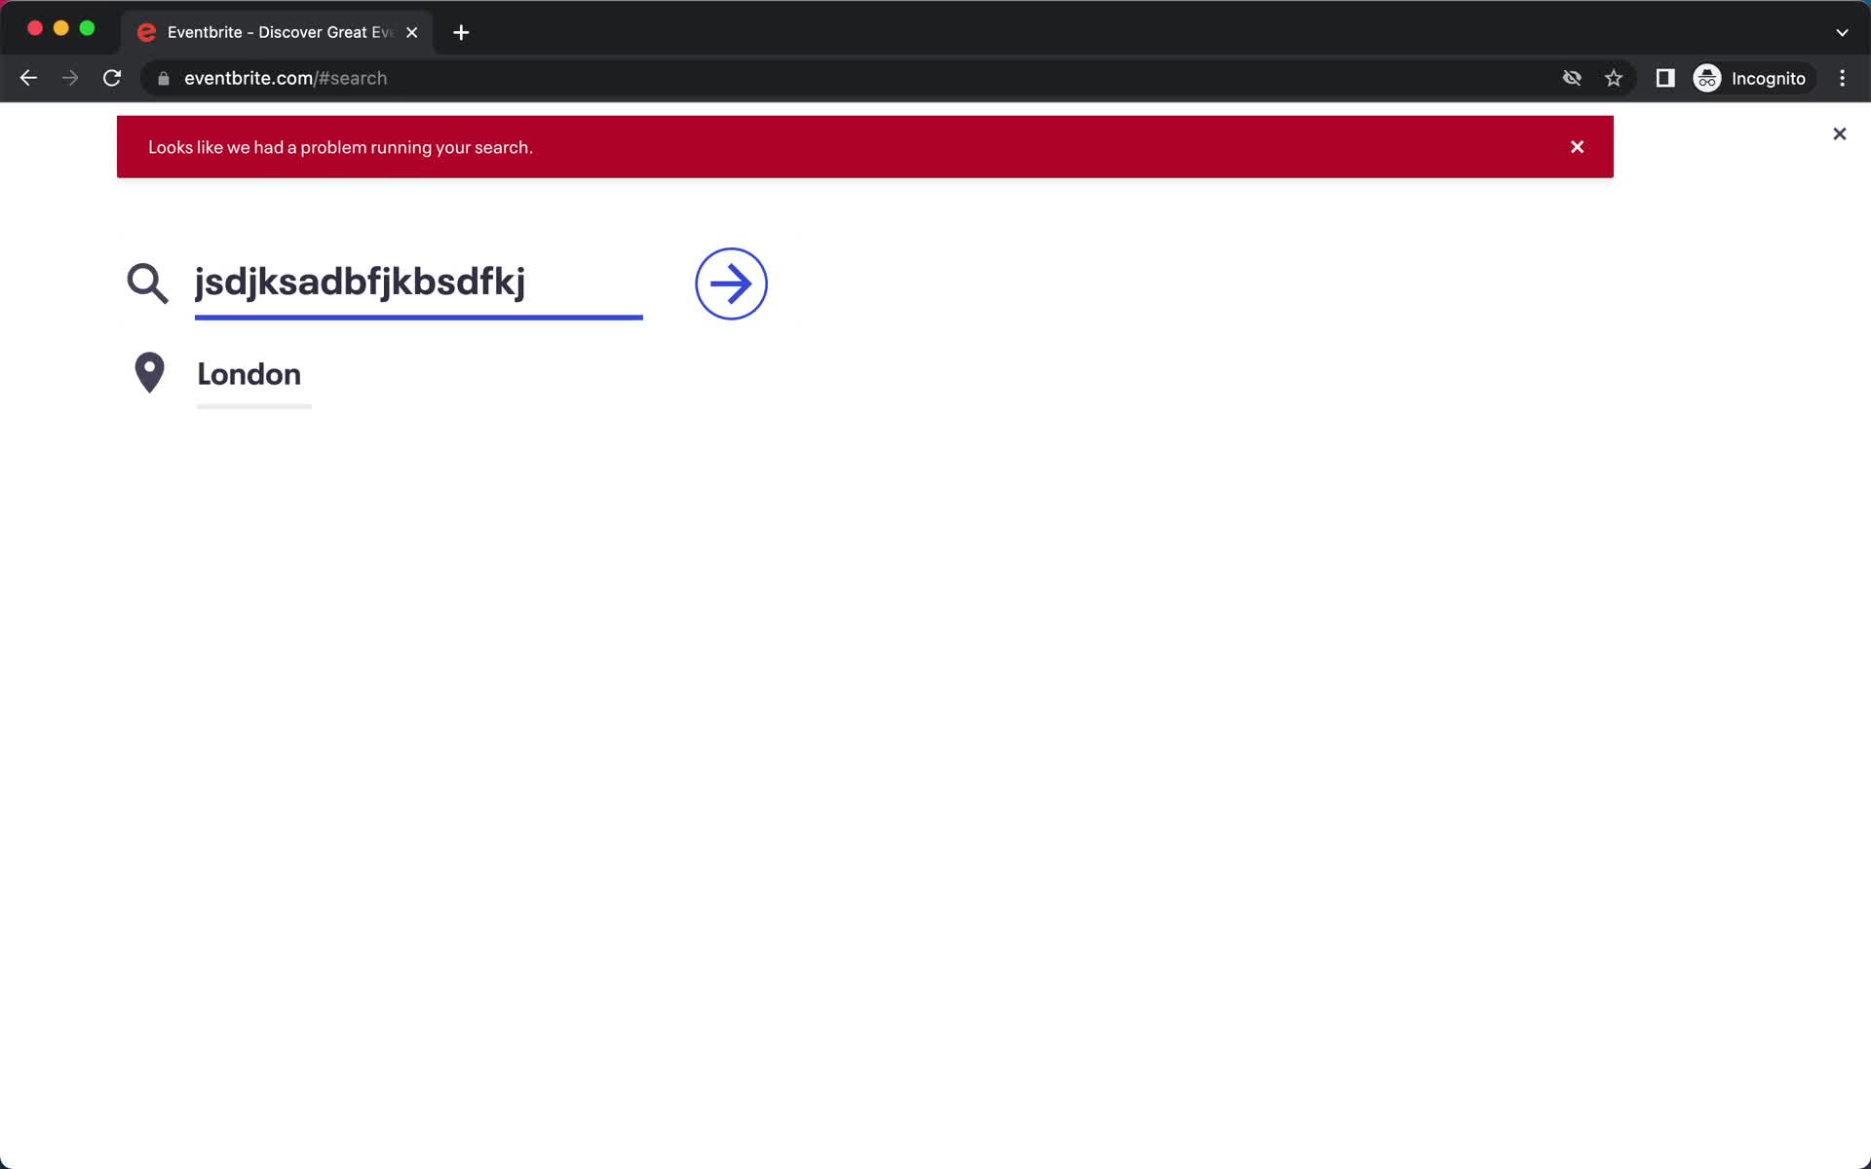The width and height of the screenshot is (1871, 1169).
Task: Bookmark this page with the star
Action: click(1614, 78)
